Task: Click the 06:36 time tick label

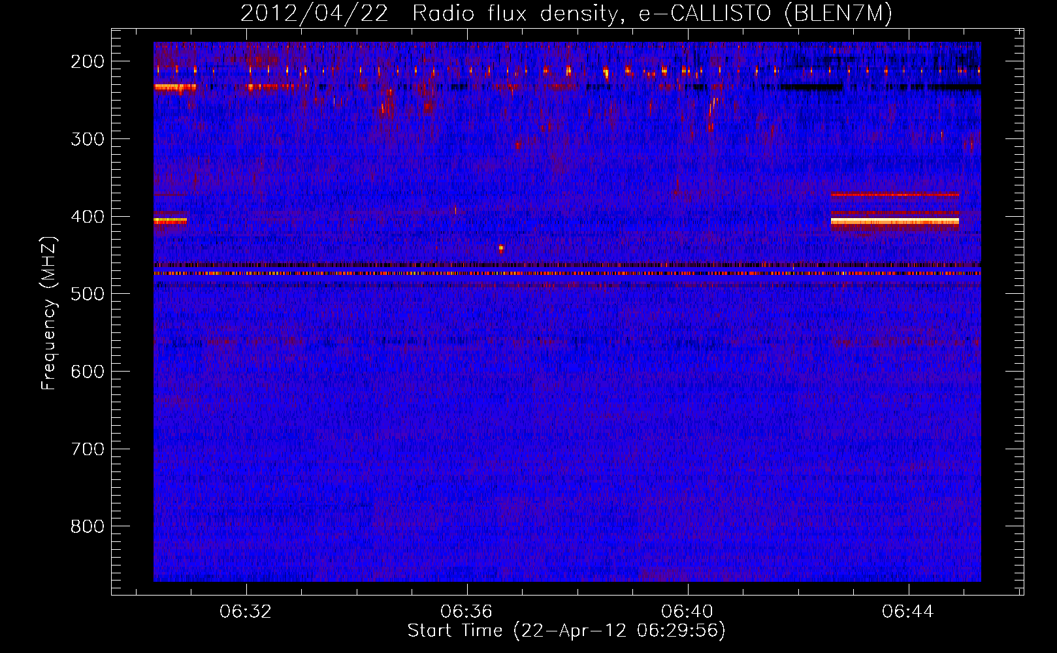Action: (x=466, y=612)
